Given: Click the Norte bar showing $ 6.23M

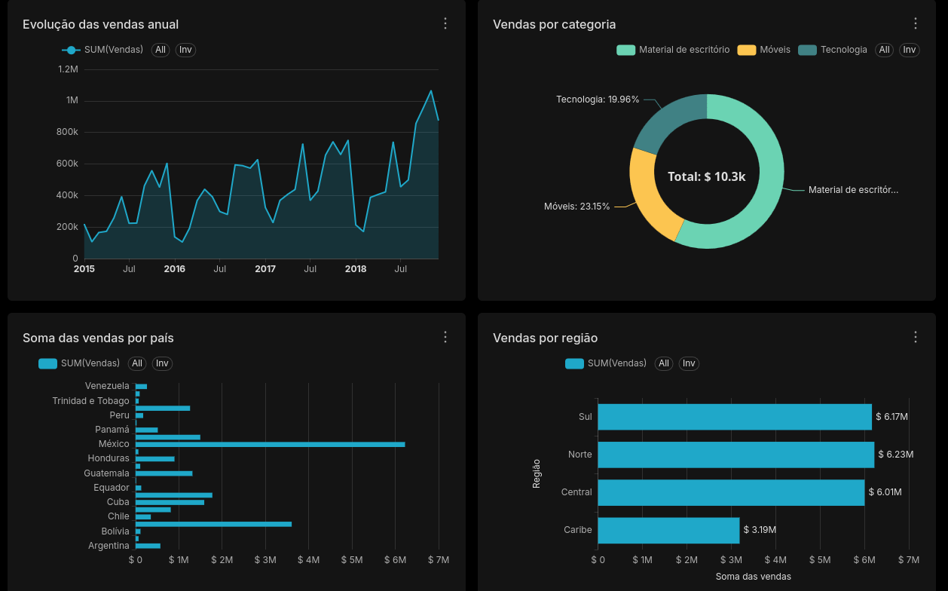Looking at the screenshot, I should (x=735, y=455).
